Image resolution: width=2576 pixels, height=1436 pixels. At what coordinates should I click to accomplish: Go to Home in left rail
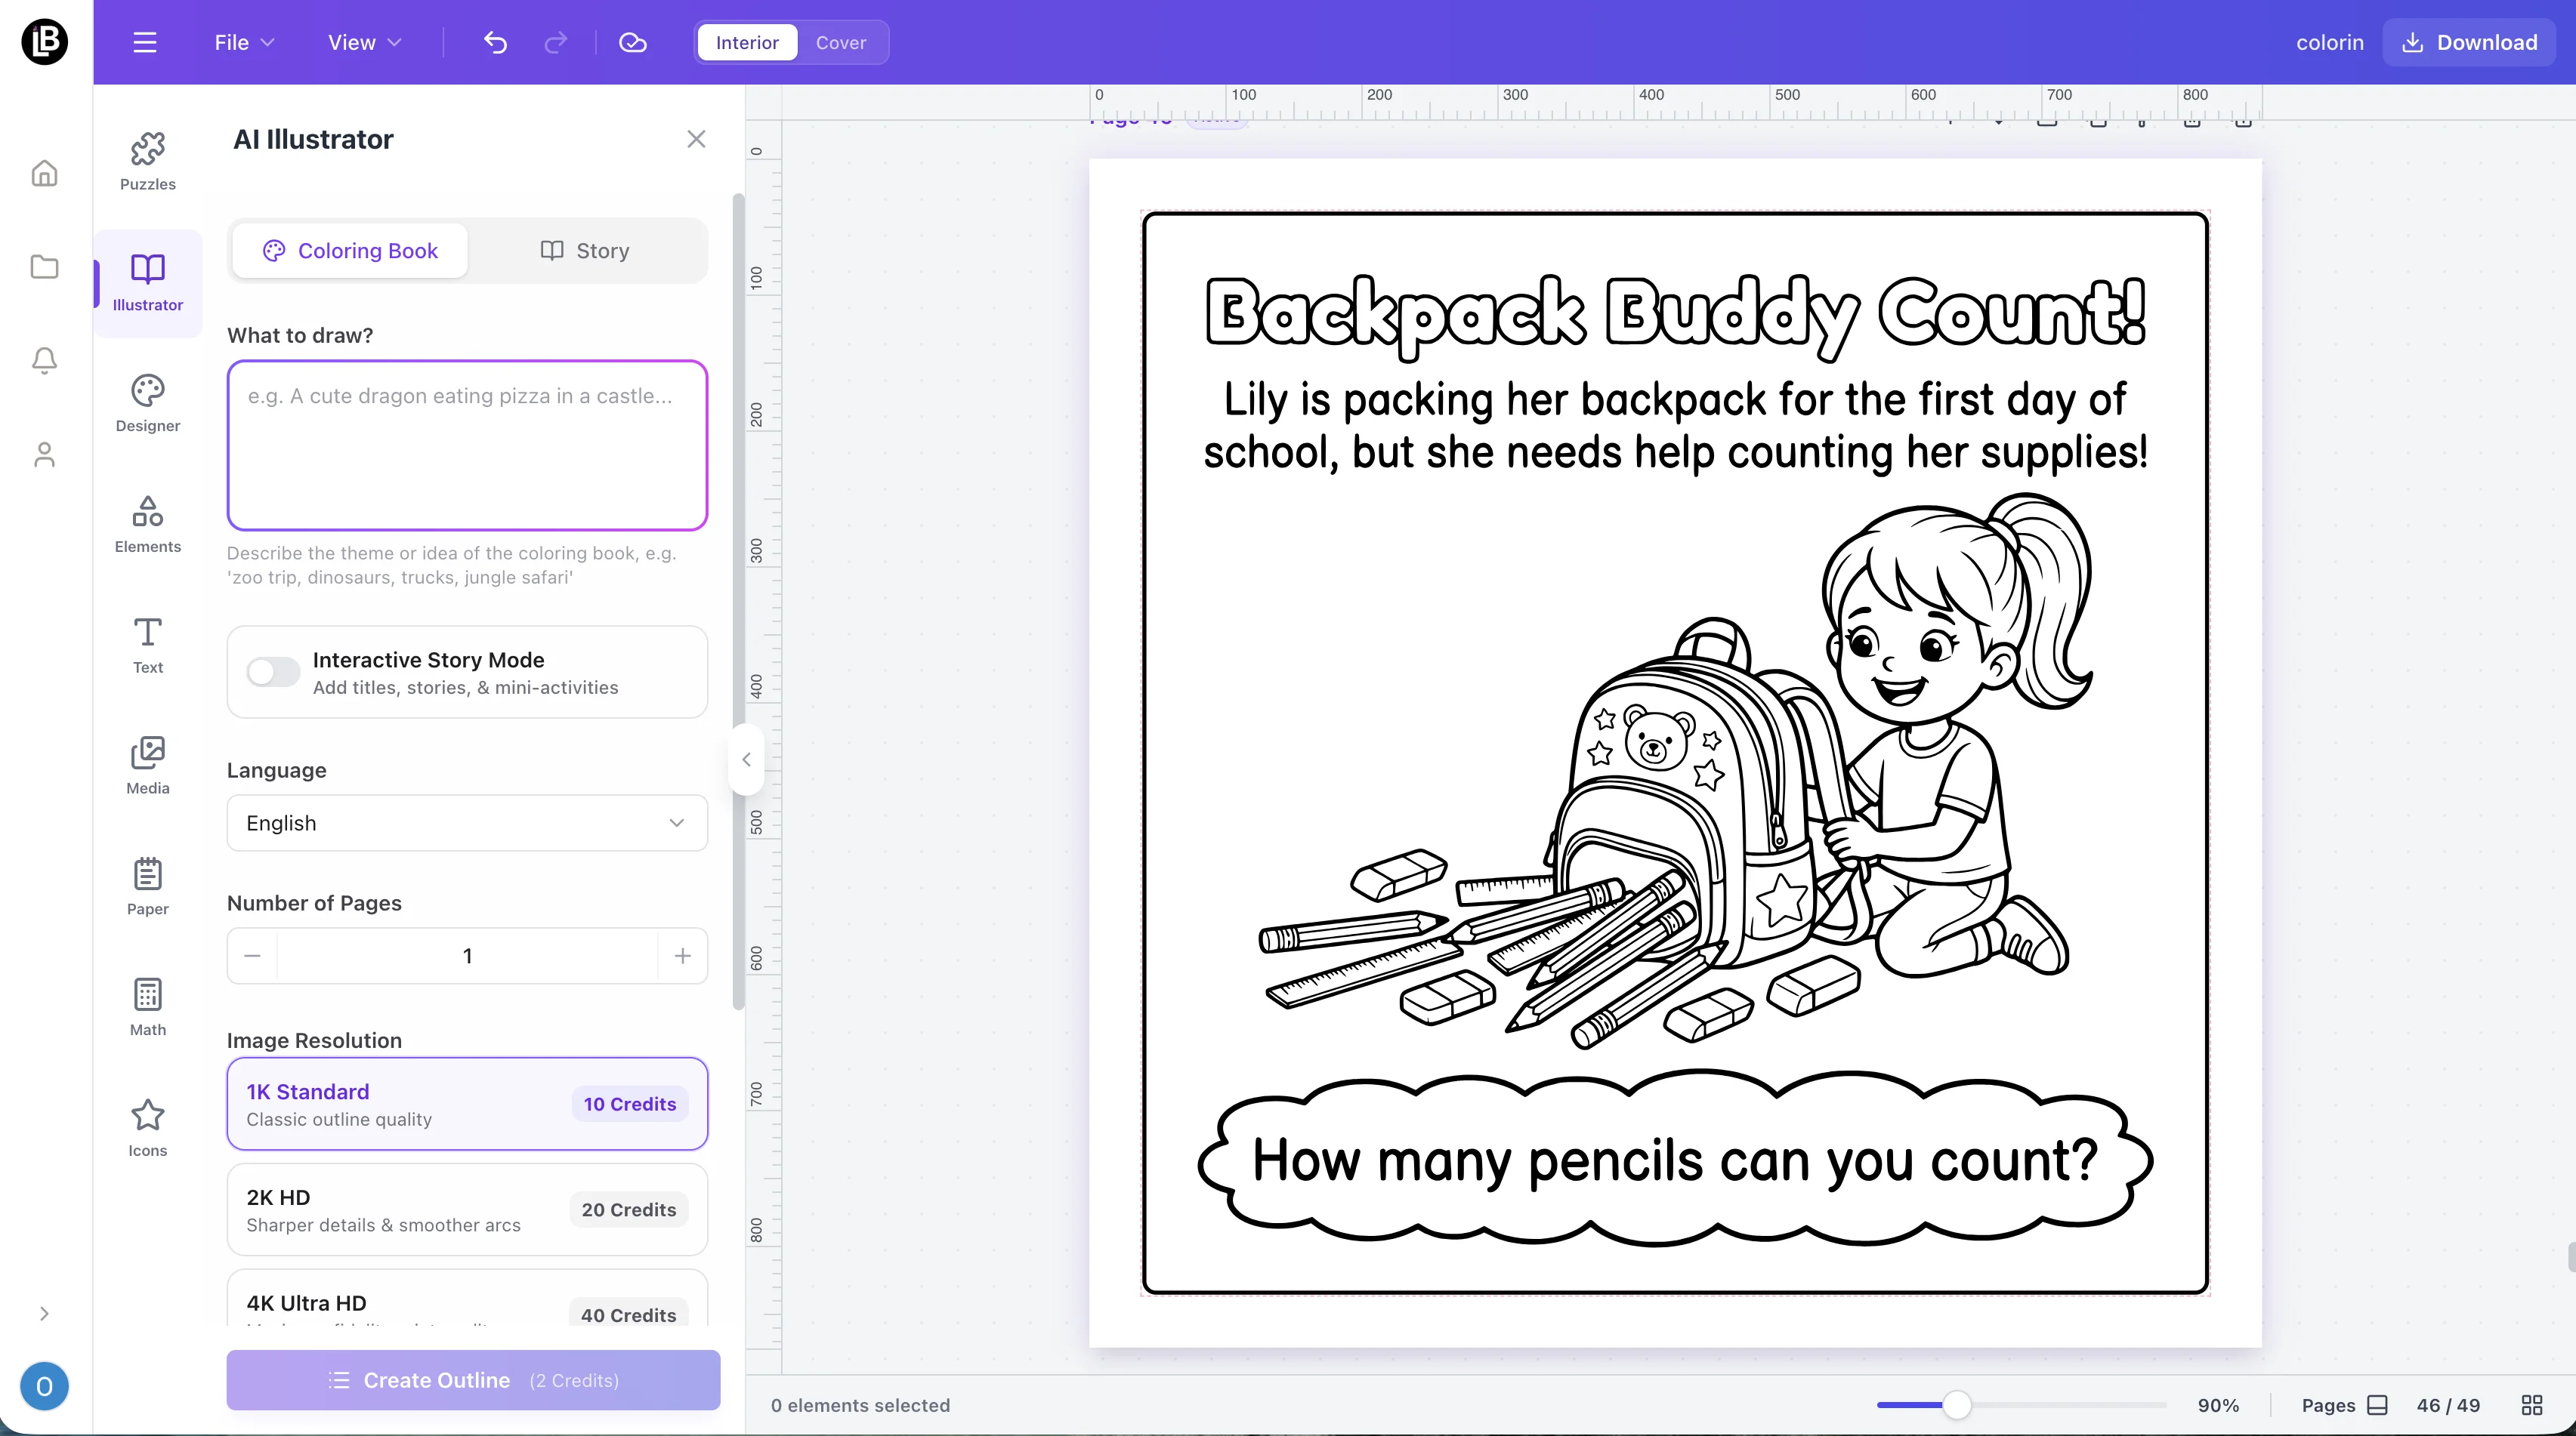coord(44,174)
